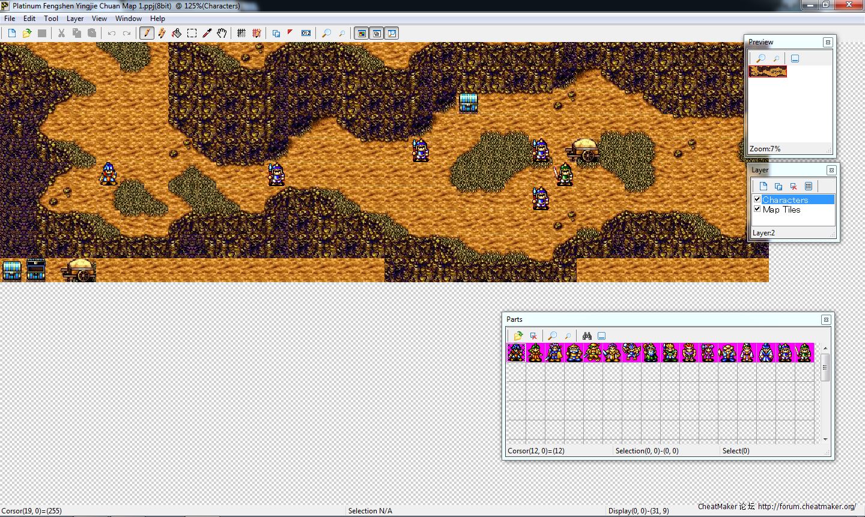Viewport: 865px width, 517px height.
Task: Pick the eyedropper tool
Action: coord(207,34)
